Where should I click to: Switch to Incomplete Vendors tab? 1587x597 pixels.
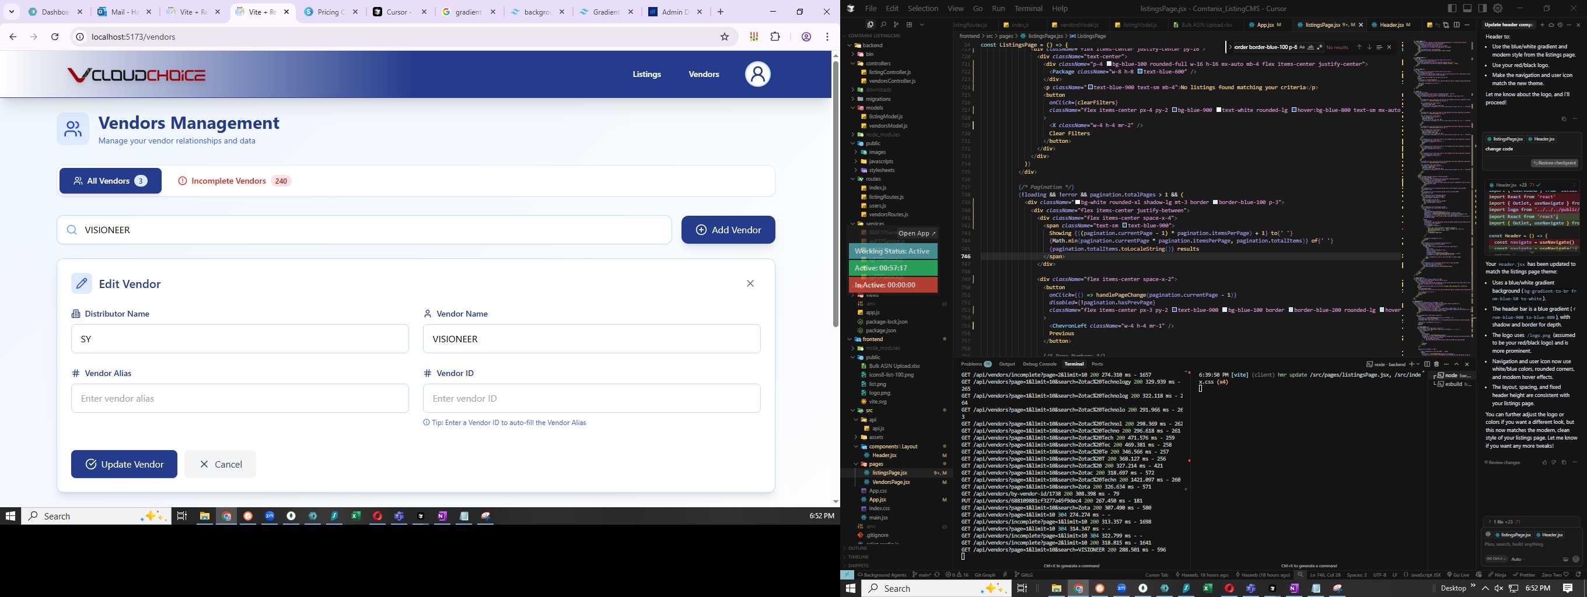[234, 181]
